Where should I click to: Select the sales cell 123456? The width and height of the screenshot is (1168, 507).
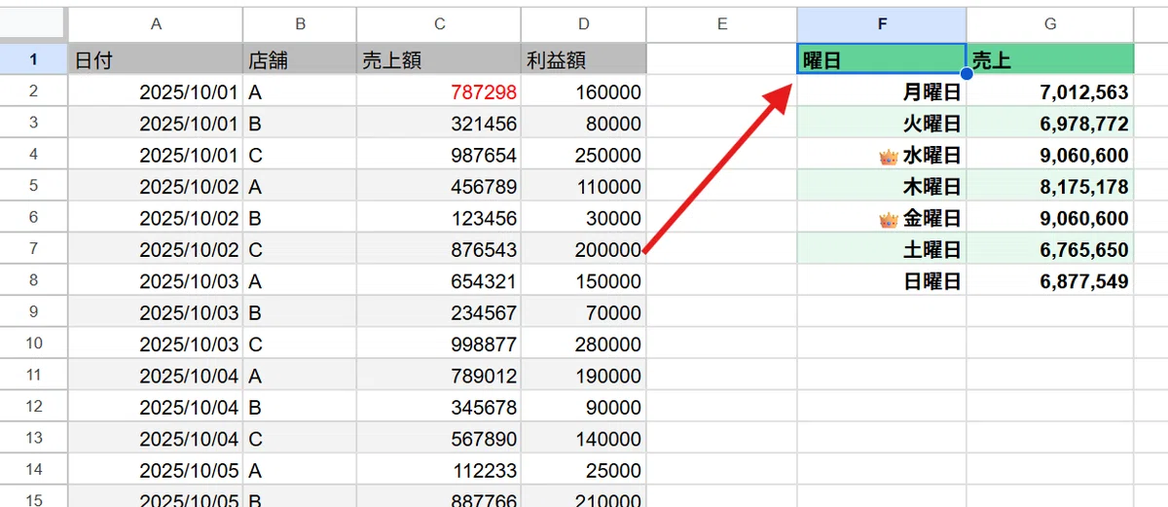pos(439,218)
